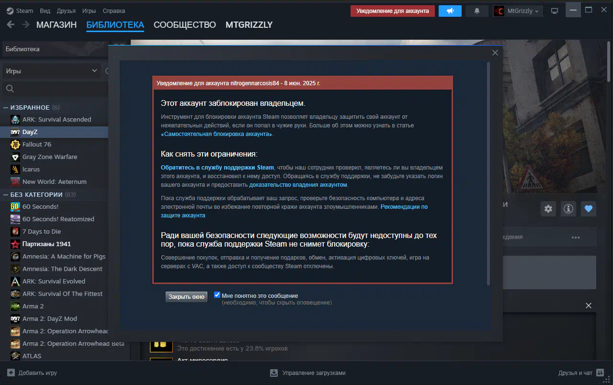613x385 pixels.
Task: Open Рекомендации по защите аккаунта link
Action: pos(294,211)
